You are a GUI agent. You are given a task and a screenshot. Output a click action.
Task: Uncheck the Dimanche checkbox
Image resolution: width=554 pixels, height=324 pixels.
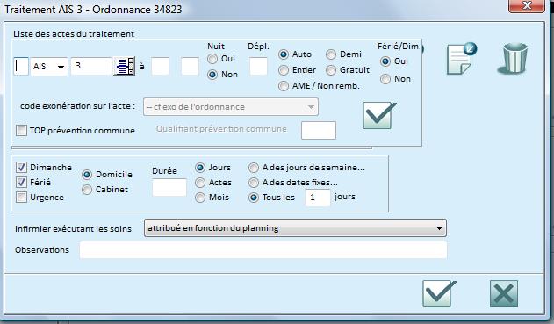21,167
